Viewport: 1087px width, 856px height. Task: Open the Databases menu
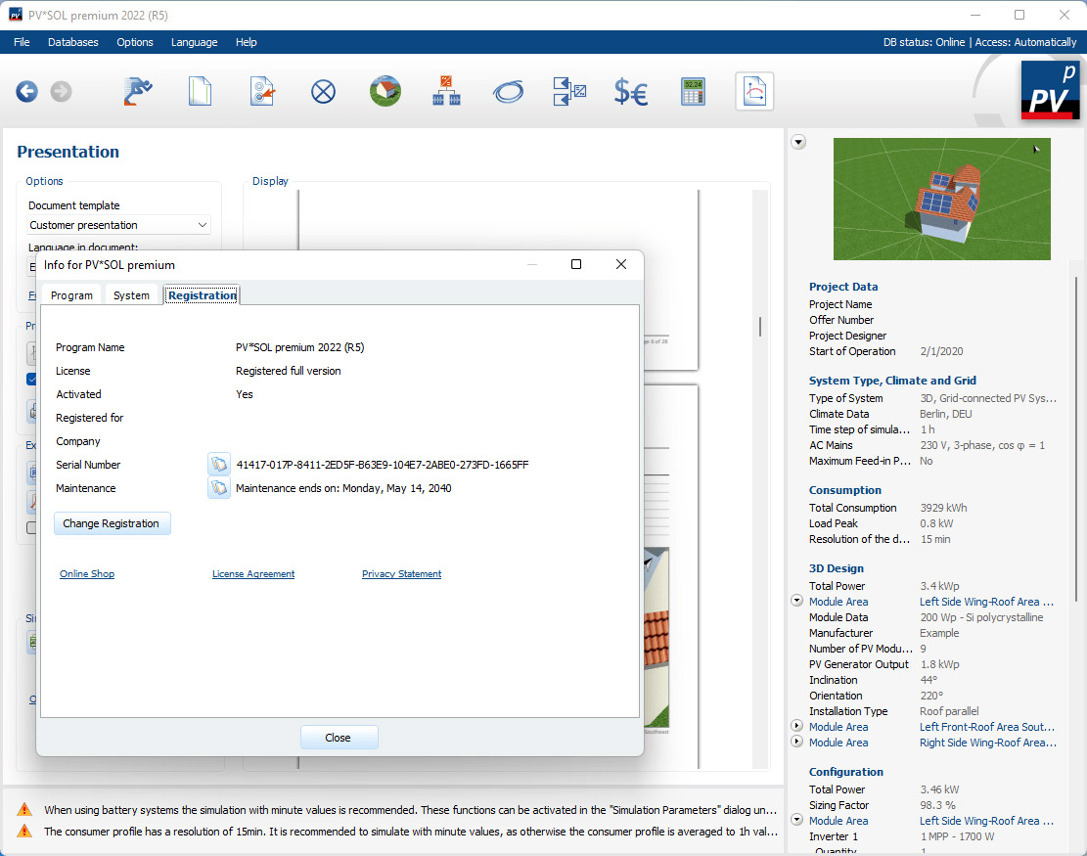click(73, 42)
